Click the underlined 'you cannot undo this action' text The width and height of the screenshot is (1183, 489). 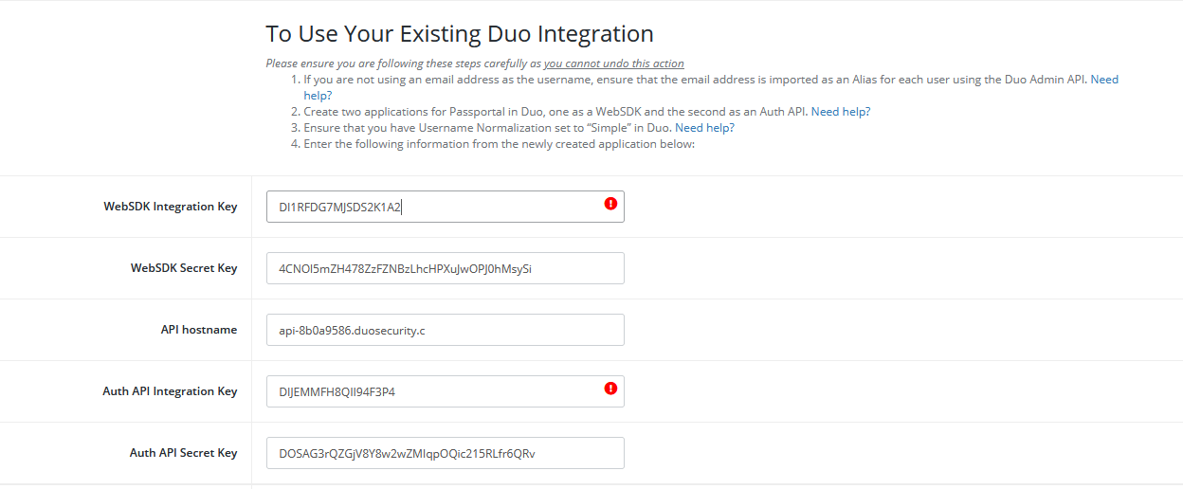[x=614, y=63]
